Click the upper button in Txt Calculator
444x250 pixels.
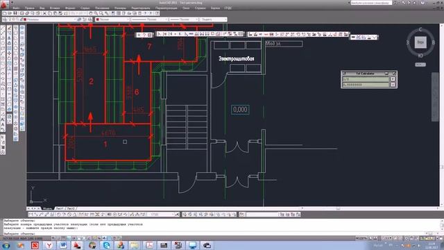pos(393,79)
